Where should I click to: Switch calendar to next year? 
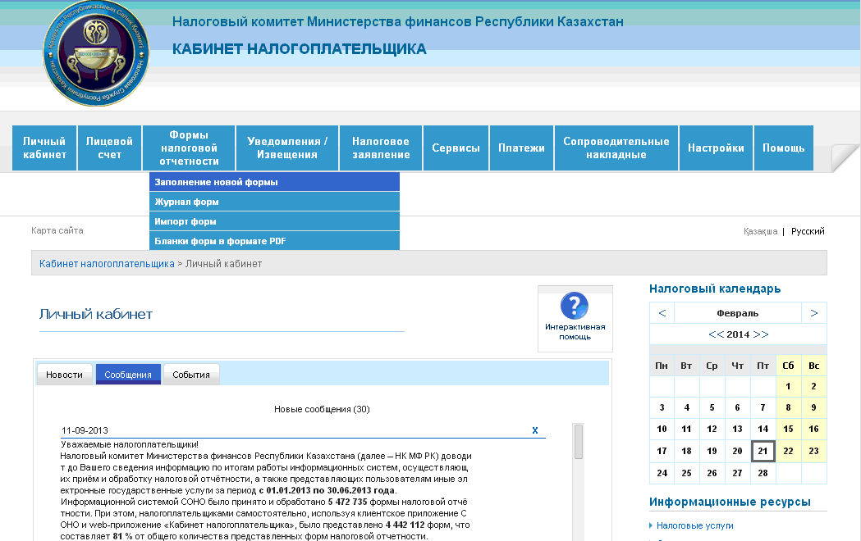coord(761,334)
